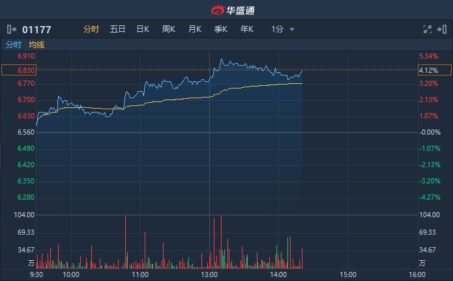
Task: Toggle the 分时 price line legend
Action: tap(13, 45)
